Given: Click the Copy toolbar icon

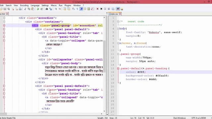Looking at the screenshot, I should click(x=29, y=9).
